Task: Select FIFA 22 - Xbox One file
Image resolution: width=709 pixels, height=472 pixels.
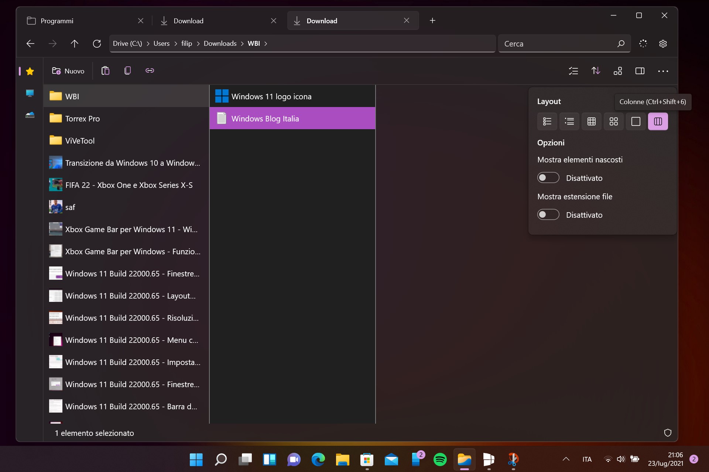Action: click(126, 185)
